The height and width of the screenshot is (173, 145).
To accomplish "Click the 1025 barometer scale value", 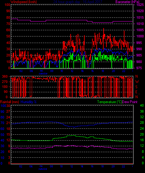I will [140, 5].
